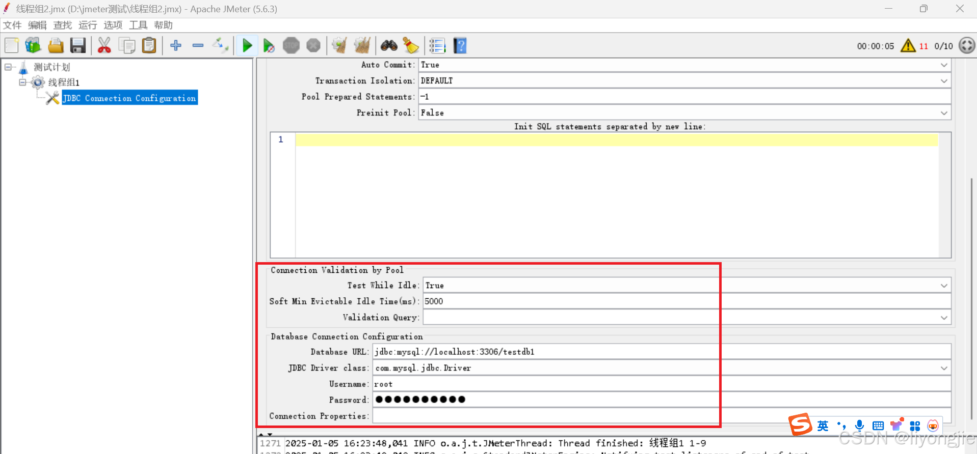The width and height of the screenshot is (977, 454).
Task: Select JDBC Connection Configuration tree item
Action: [130, 98]
